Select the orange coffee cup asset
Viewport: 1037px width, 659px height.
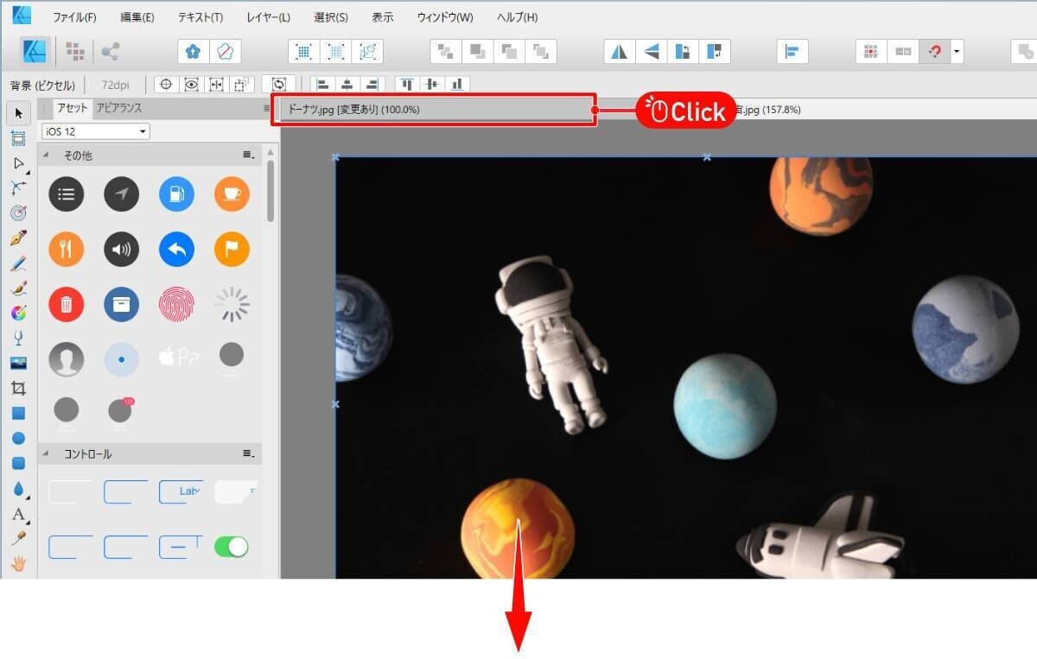pyautogui.click(x=232, y=194)
